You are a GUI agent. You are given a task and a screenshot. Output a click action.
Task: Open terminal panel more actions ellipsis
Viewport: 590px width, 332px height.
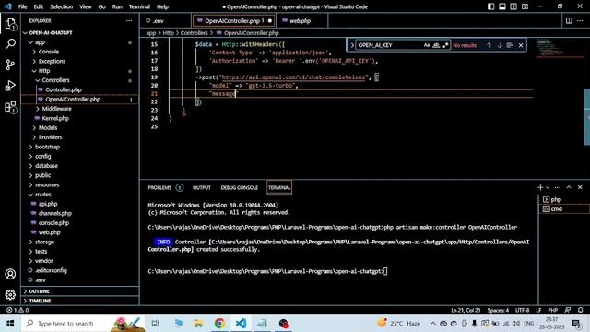(558, 187)
